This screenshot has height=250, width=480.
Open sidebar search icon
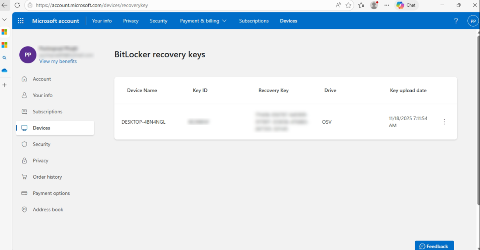coord(4,58)
